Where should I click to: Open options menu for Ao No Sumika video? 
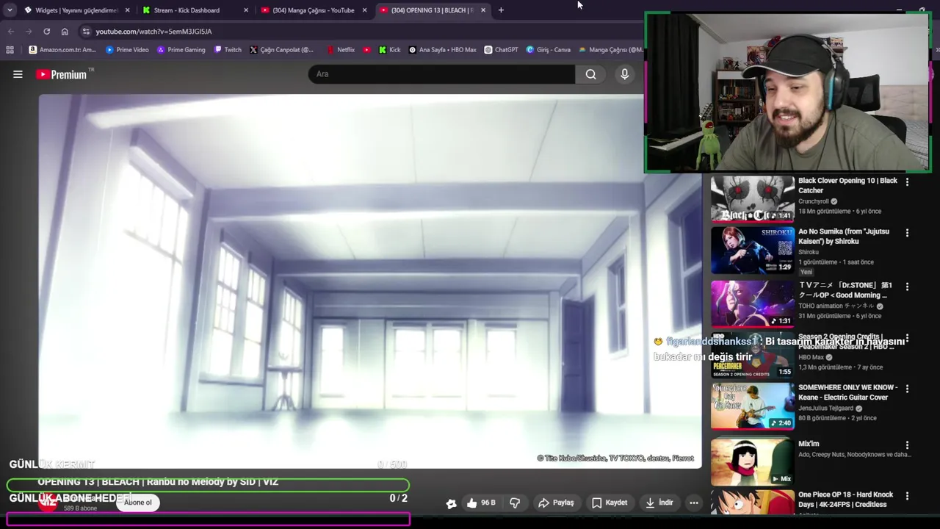907,233
